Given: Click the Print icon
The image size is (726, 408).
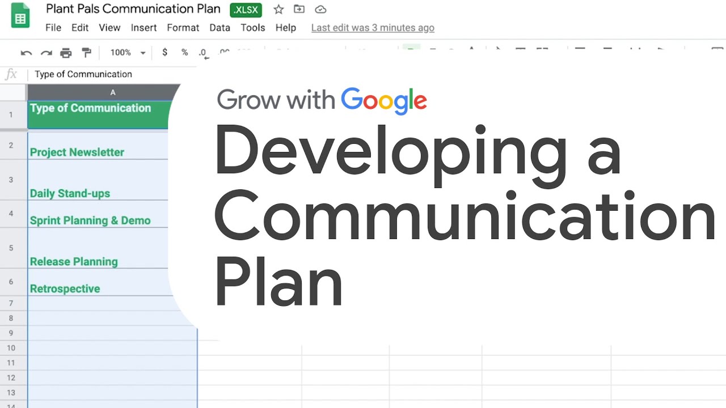Looking at the screenshot, I should 66,53.
